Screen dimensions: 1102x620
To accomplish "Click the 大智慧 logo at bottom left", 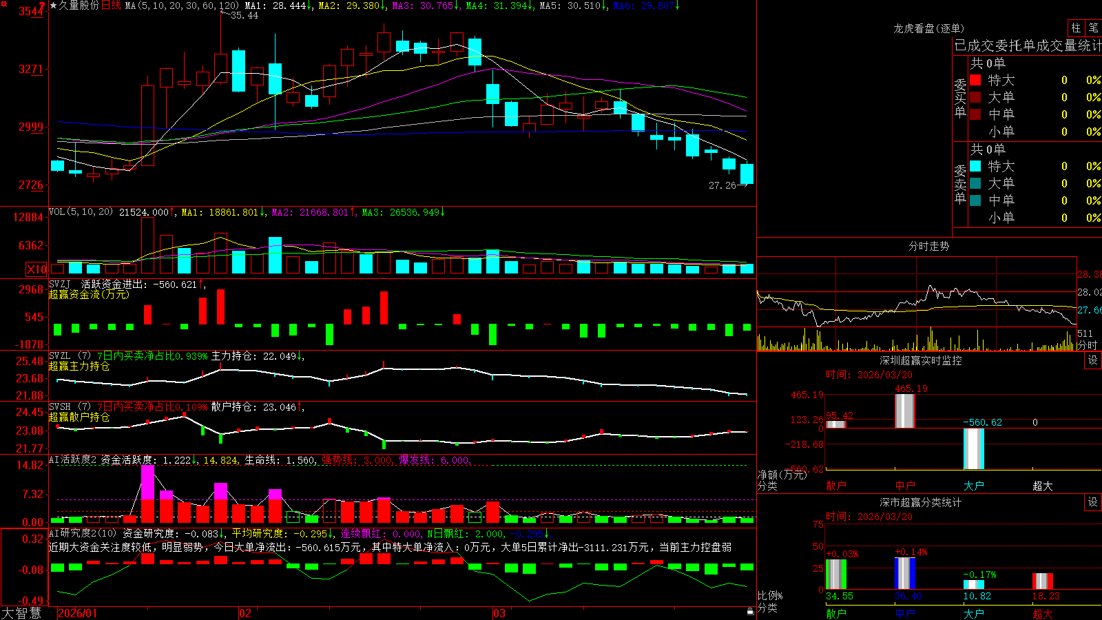I will (21, 613).
